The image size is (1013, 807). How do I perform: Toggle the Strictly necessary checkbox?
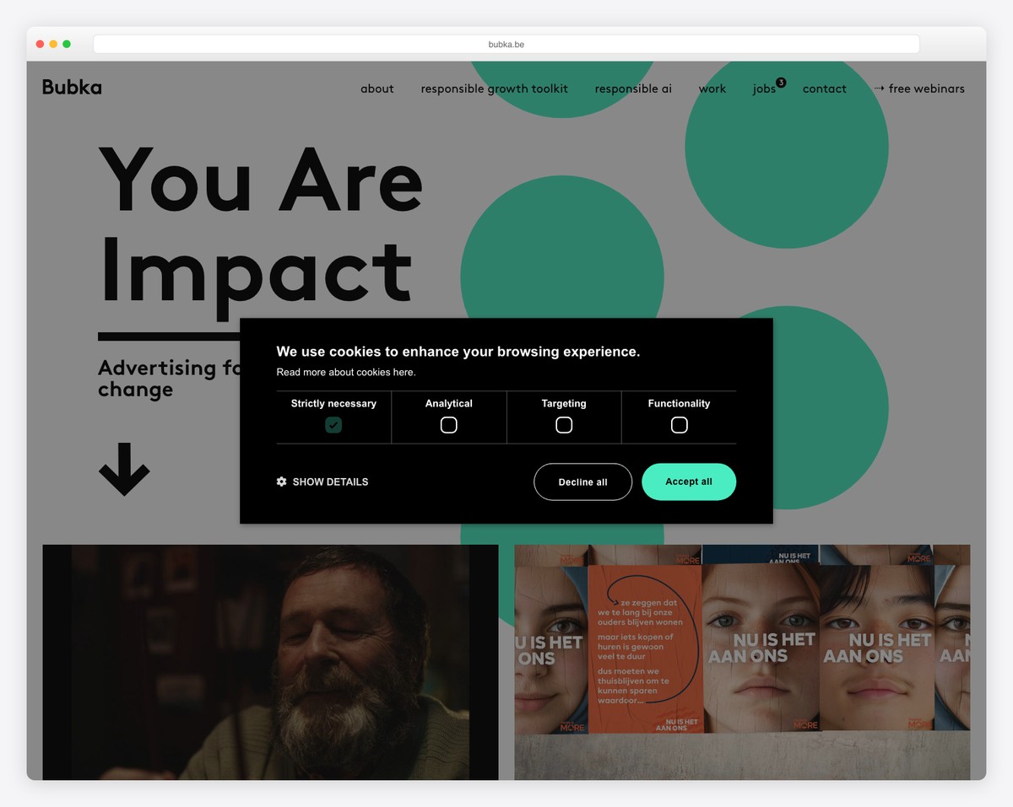click(333, 425)
